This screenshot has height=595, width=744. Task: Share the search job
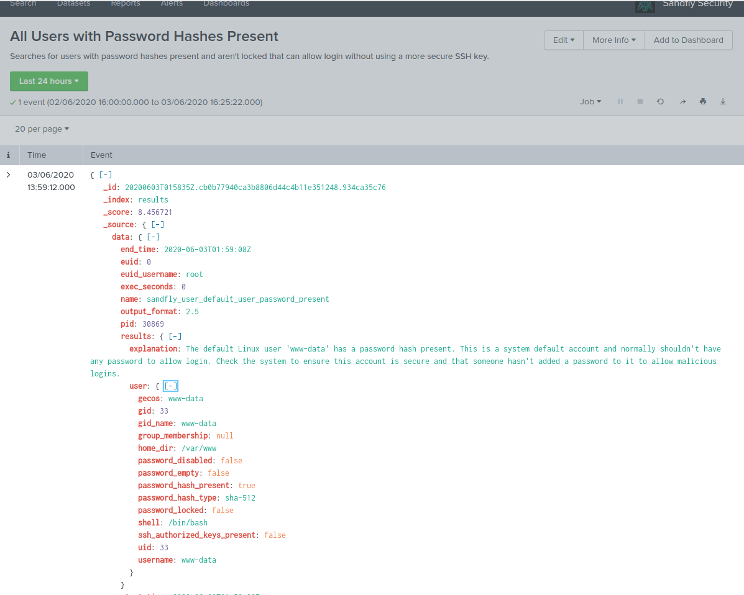pyautogui.click(x=683, y=101)
